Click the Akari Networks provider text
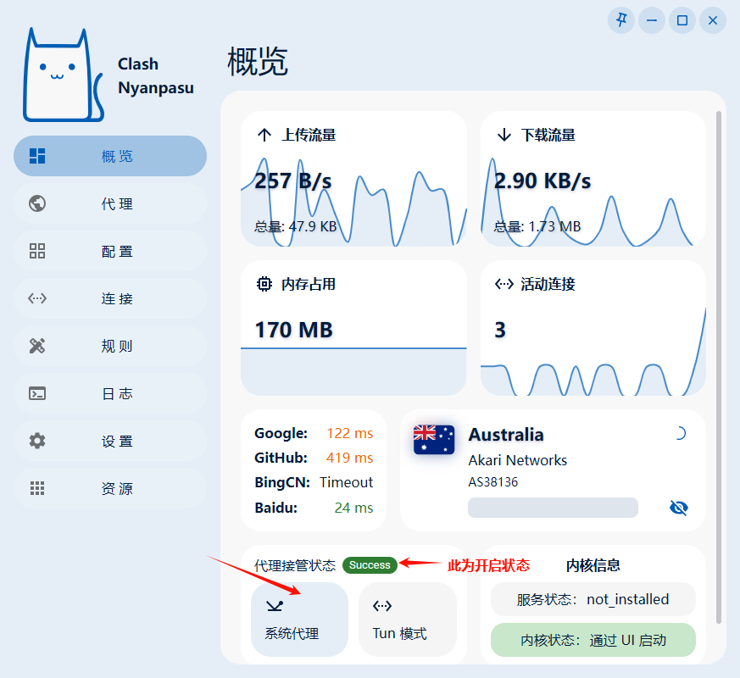 pos(518,460)
